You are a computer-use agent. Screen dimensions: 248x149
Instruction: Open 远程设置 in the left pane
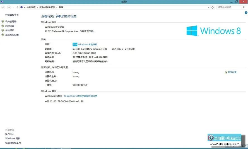point(9,26)
